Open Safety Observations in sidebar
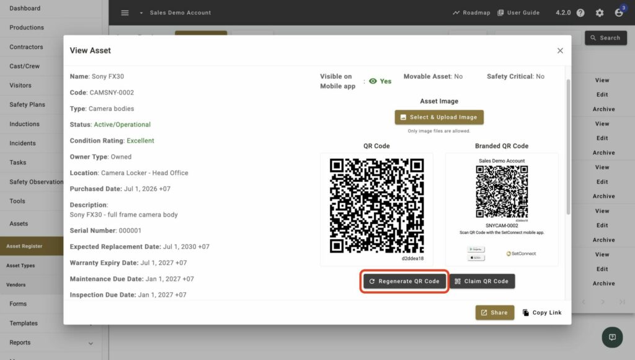 click(x=37, y=182)
